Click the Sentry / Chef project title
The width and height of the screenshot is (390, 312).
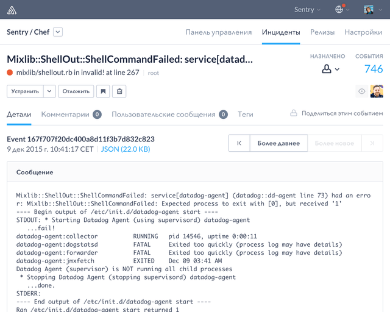[28, 32]
